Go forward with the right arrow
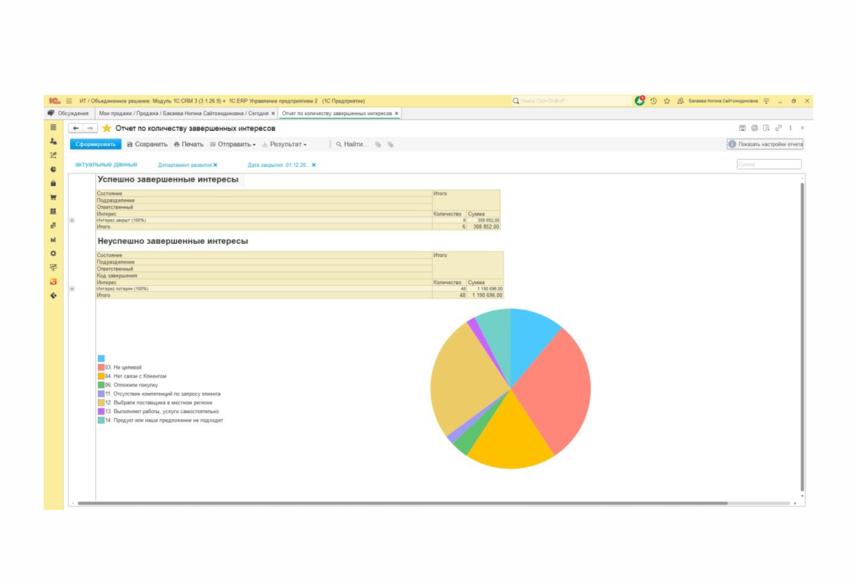Viewport: 854px width, 580px height. [x=90, y=128]
